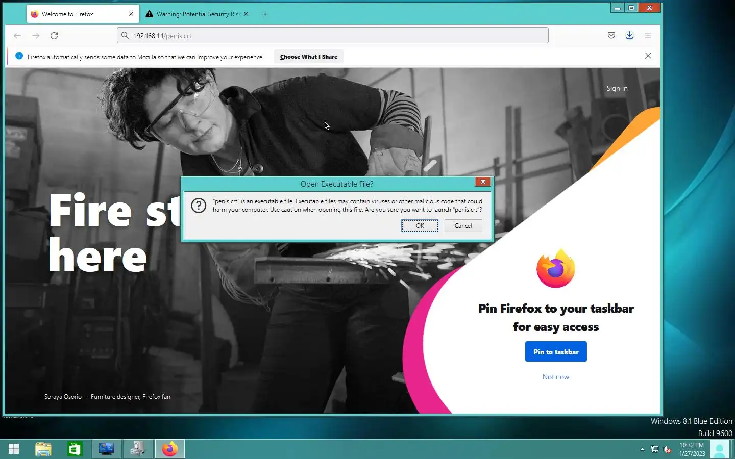Open the Windows Store taskbar icon
This screenshot has height=459, width=735.
pyautogui.click(x=75, y=449)
